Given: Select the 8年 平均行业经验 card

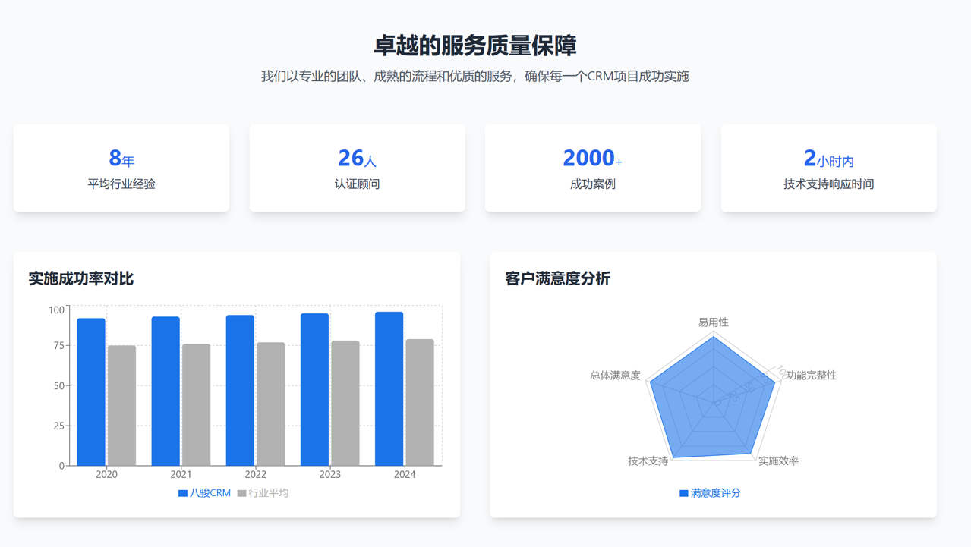Looking at the screenshot, I should [121, 168].
